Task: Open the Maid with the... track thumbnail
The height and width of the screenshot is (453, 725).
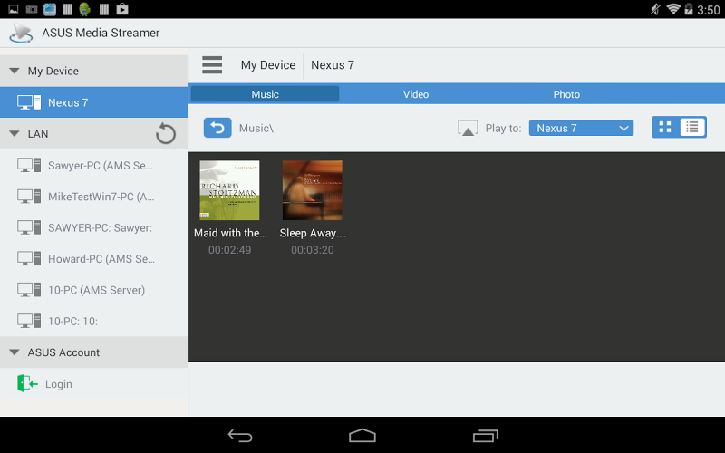Action: click(229, 190)
